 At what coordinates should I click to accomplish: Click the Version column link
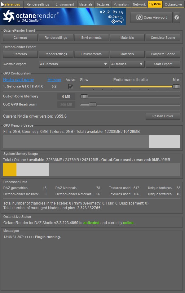[54, 79]
